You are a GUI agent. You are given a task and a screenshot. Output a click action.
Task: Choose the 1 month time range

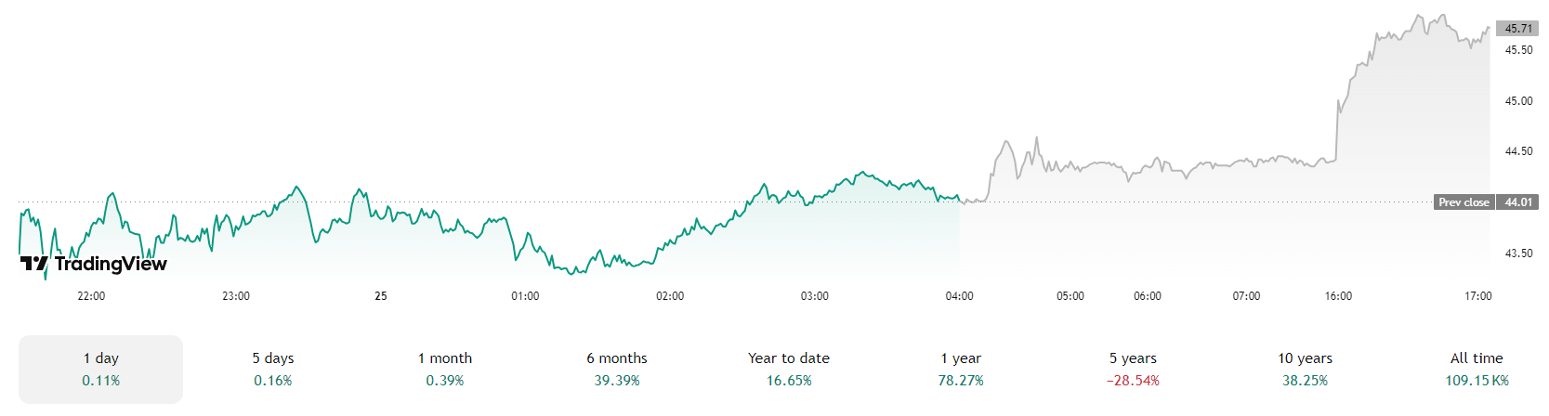point(445,369)
